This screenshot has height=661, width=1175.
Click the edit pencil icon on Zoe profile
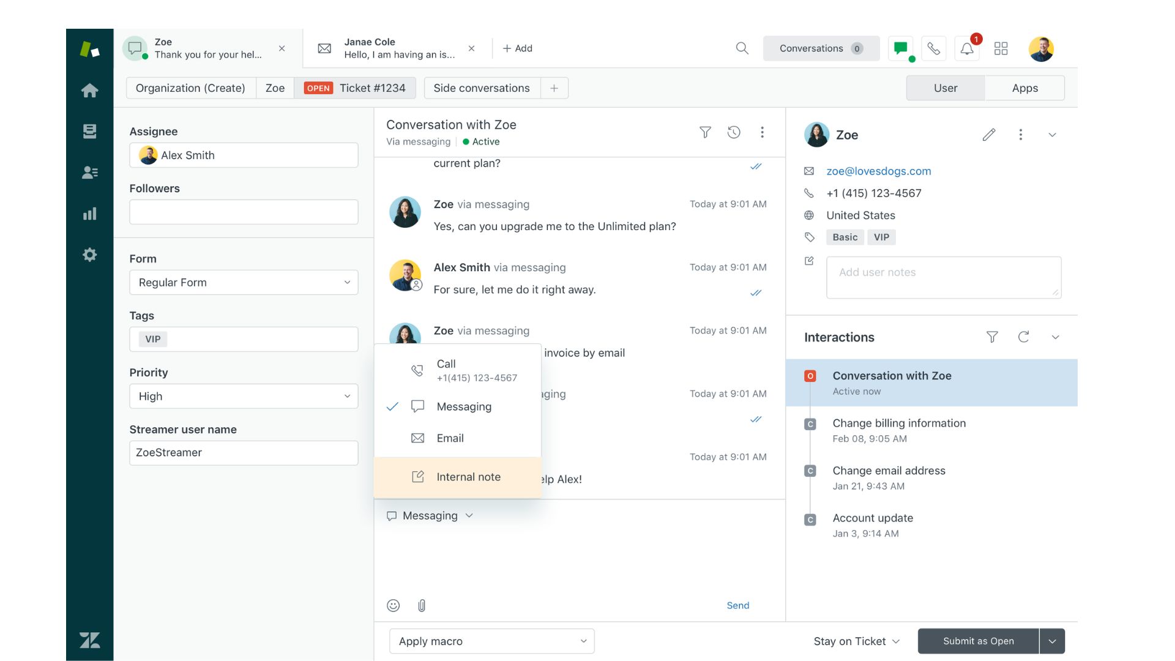point(988,135)
